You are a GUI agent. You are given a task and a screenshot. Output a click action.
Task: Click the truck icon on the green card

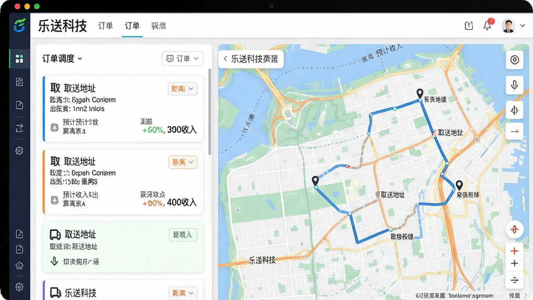click(55, 234)
